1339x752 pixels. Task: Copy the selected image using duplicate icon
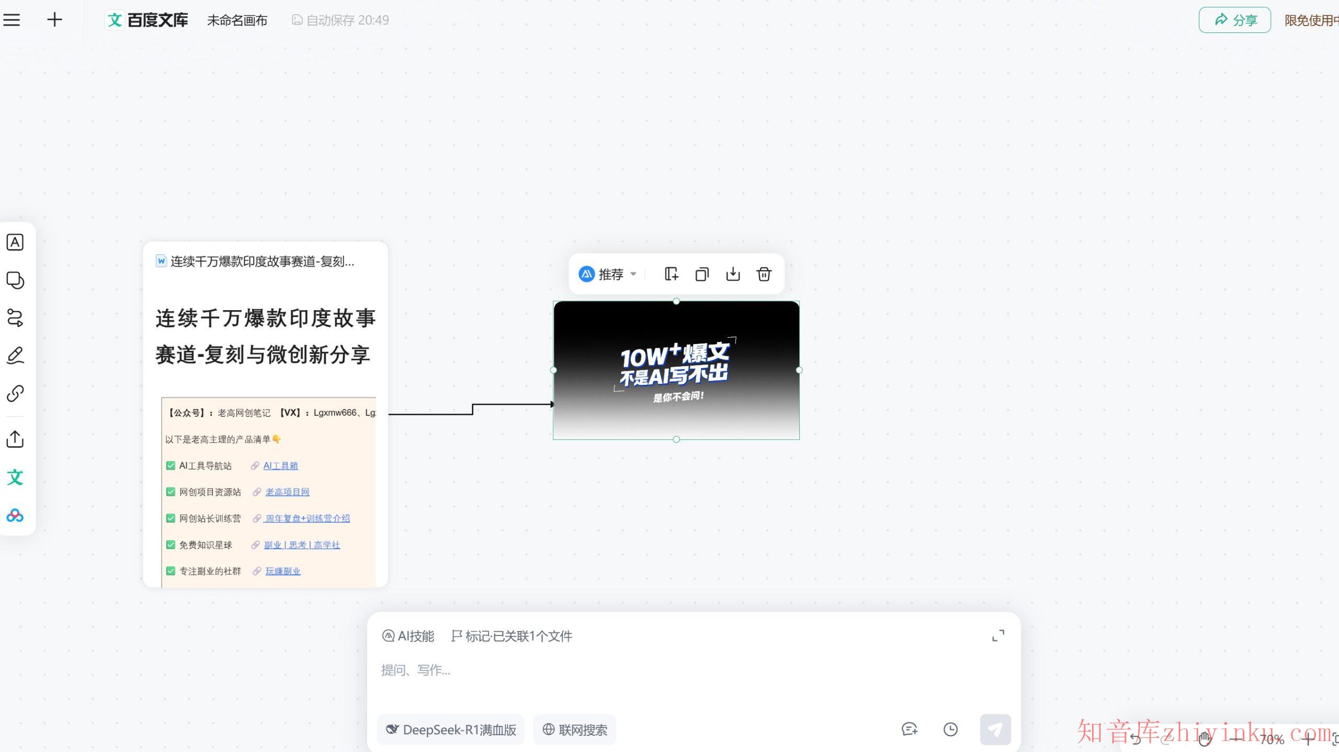(701, 274)
